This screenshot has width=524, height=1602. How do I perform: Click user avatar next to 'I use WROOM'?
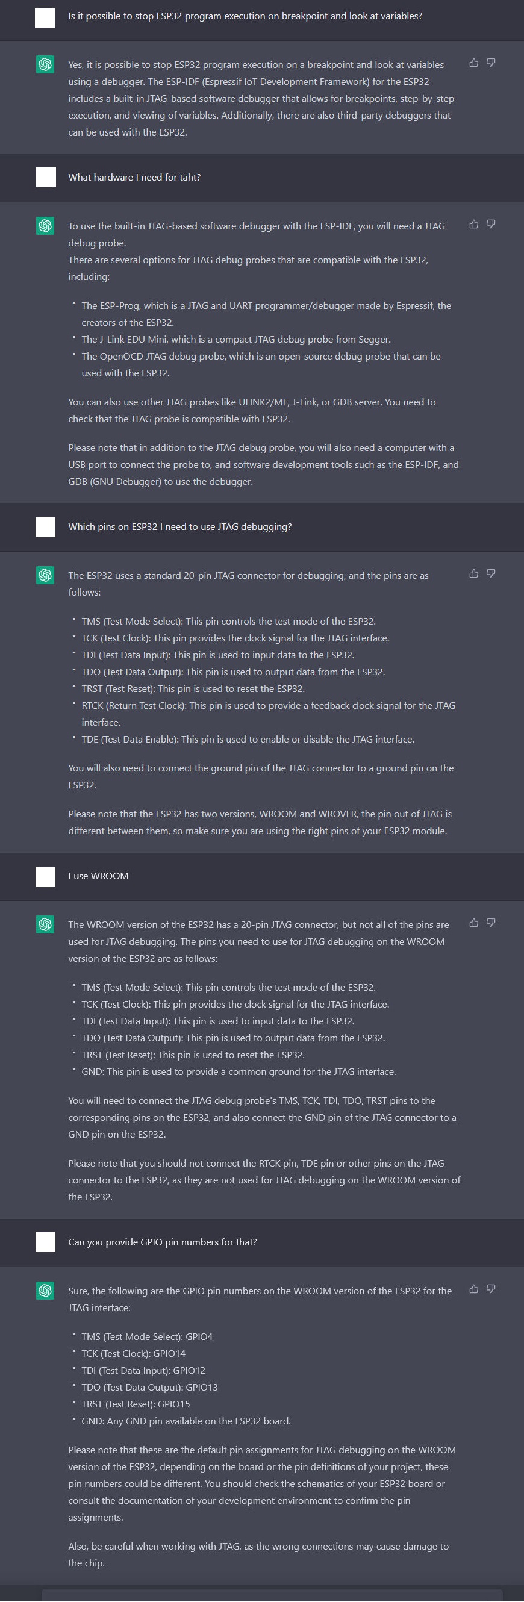pos(45,877)
